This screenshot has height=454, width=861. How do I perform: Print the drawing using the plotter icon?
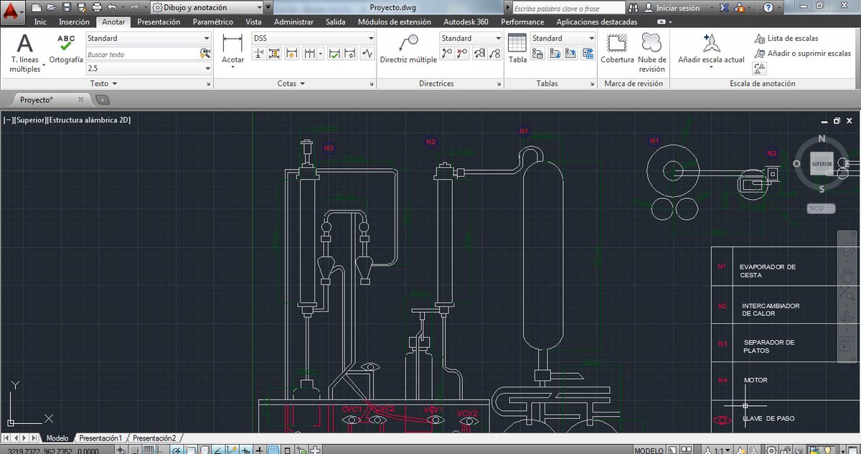click(97, 8)
